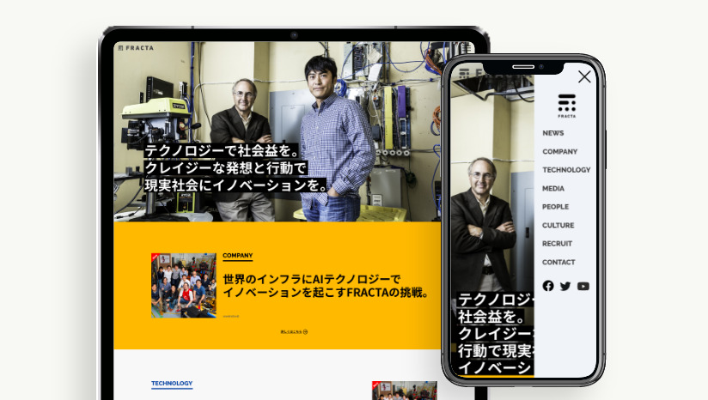Click the FRACTA logo in phone menu

click(567, 106)
